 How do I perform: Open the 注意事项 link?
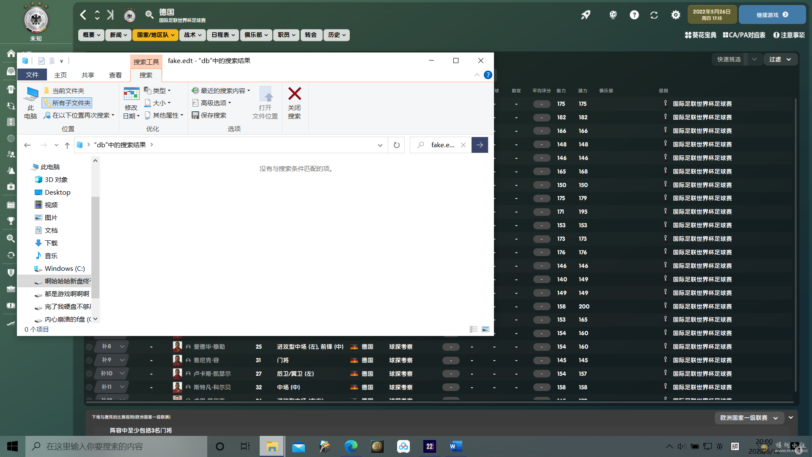click(789, 35)
